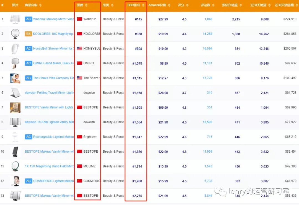Click the AC badge on OMIRO row
Viewport: 299px width, 205px height.
click(29, 63)
